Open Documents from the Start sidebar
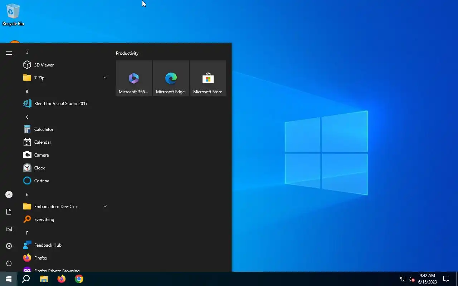 coord(9,212)
